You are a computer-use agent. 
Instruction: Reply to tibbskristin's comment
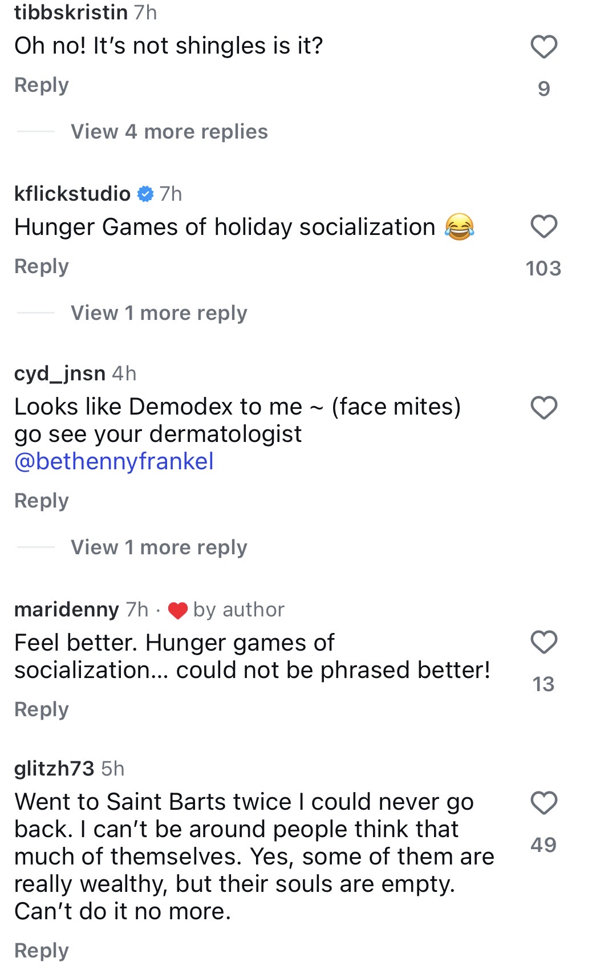41,85
